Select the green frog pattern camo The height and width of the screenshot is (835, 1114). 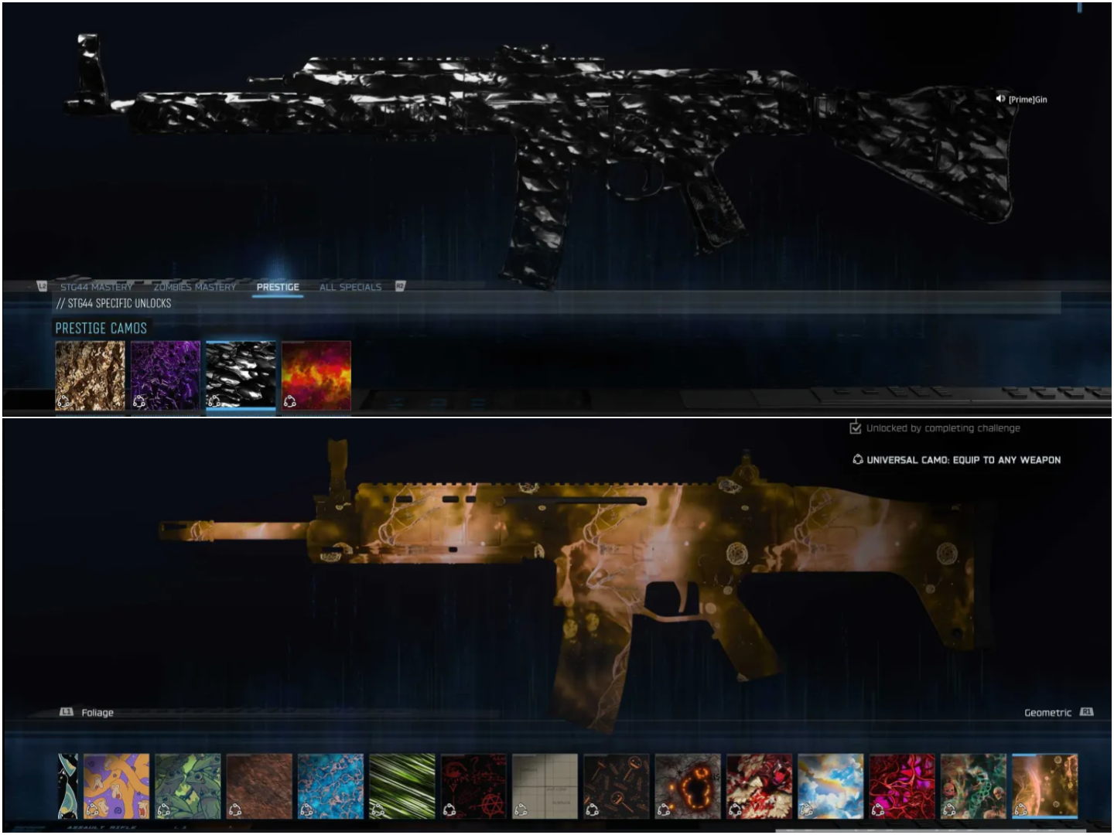click(188, 786)
